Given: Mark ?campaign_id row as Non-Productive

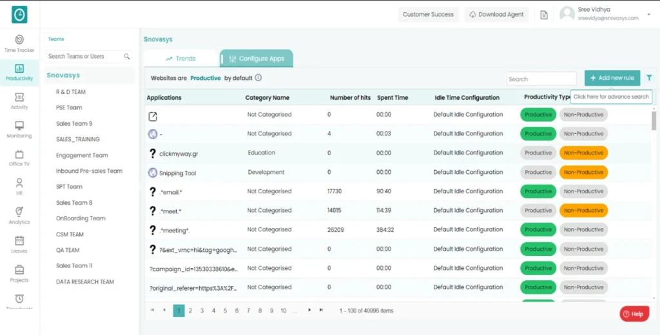Looking at the screenshot, I should (583, 268).
